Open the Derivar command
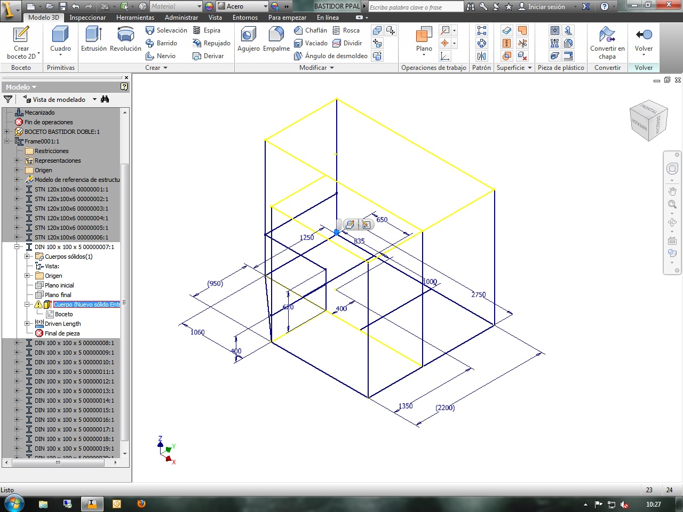The width and height of the screenshot is (683, 512). [208, 56]
